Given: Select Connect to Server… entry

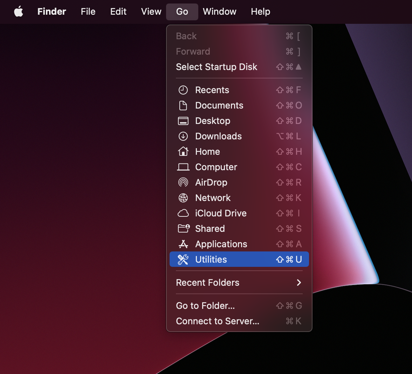Looking at the screenshot, I should 239,321.
